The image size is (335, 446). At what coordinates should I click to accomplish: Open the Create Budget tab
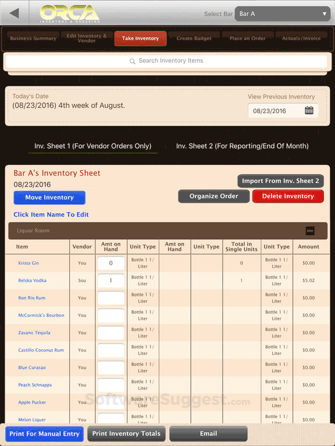pos(194,38)
